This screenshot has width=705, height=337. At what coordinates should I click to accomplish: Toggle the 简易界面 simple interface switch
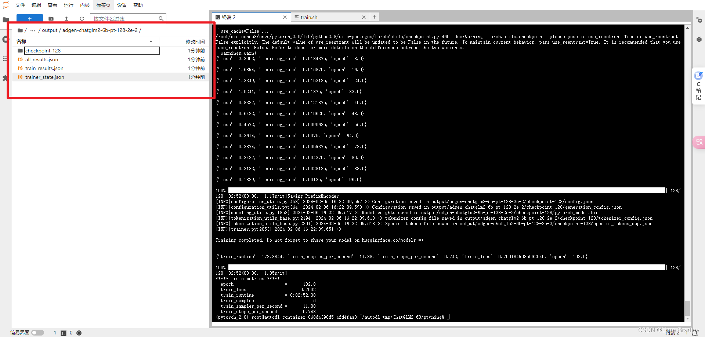point(37,333)
